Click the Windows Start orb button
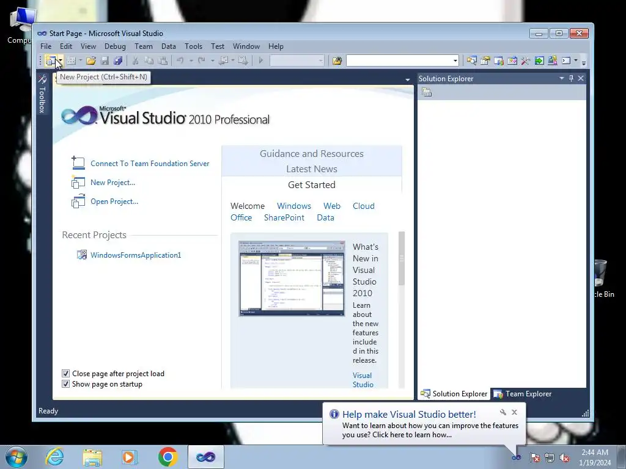Image resolution: width=626 pixels, height=469 pixels. click(17, 457)
